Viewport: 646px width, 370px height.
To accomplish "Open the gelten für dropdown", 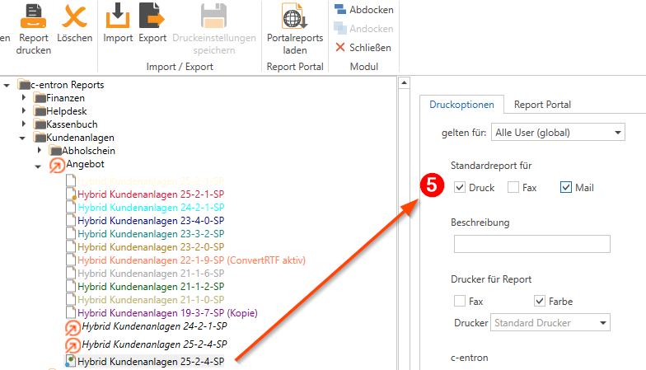I will (558, 132).
